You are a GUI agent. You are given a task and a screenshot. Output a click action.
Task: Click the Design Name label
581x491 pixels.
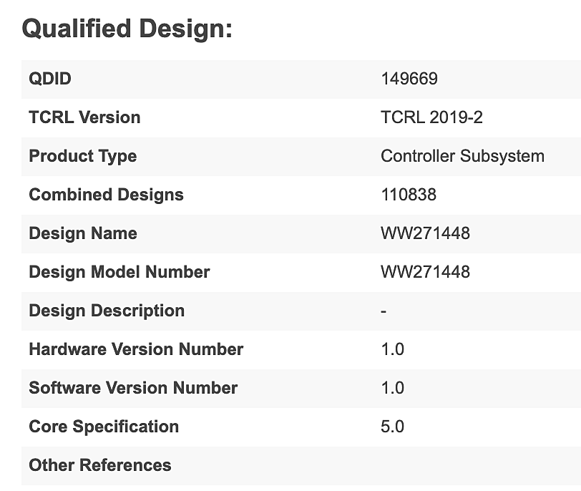pos(82,233)
